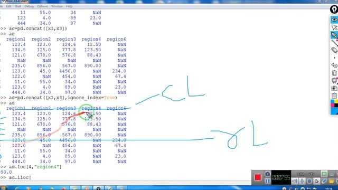Click the green region select button in recorder
Screen dimensions: 338x190
pos(324,174)
